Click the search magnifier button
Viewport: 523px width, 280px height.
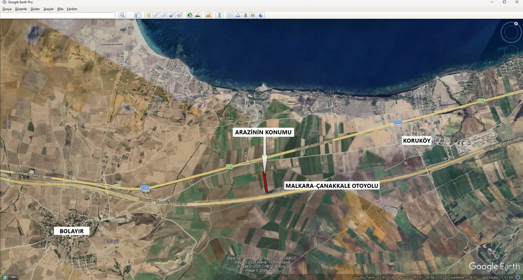(x=122, y=15)
